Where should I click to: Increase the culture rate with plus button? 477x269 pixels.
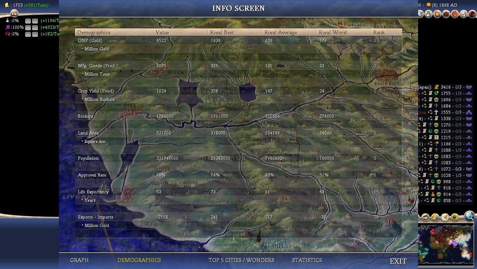28,27
